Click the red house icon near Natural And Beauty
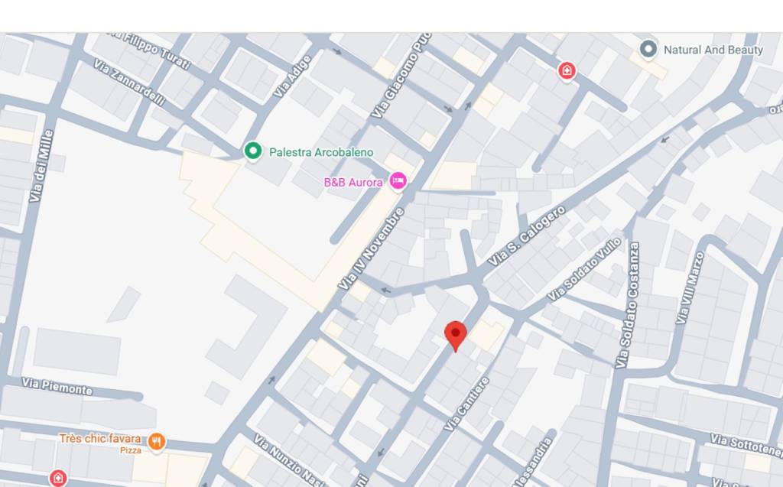Viewport: 783px width, 487px height. [567, 70]
